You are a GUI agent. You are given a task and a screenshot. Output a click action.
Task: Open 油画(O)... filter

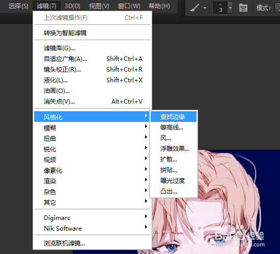(x=92, y=91)
